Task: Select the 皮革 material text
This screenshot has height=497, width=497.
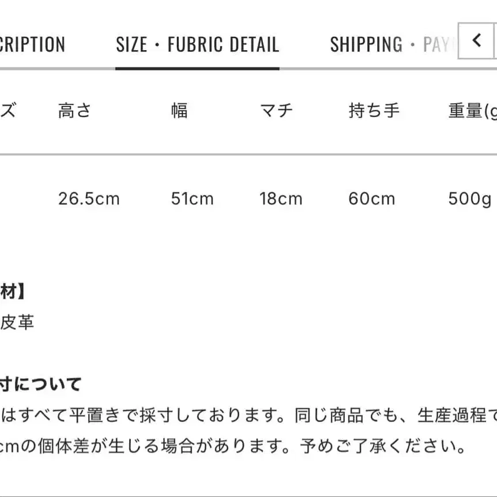Action: (17, 322)
